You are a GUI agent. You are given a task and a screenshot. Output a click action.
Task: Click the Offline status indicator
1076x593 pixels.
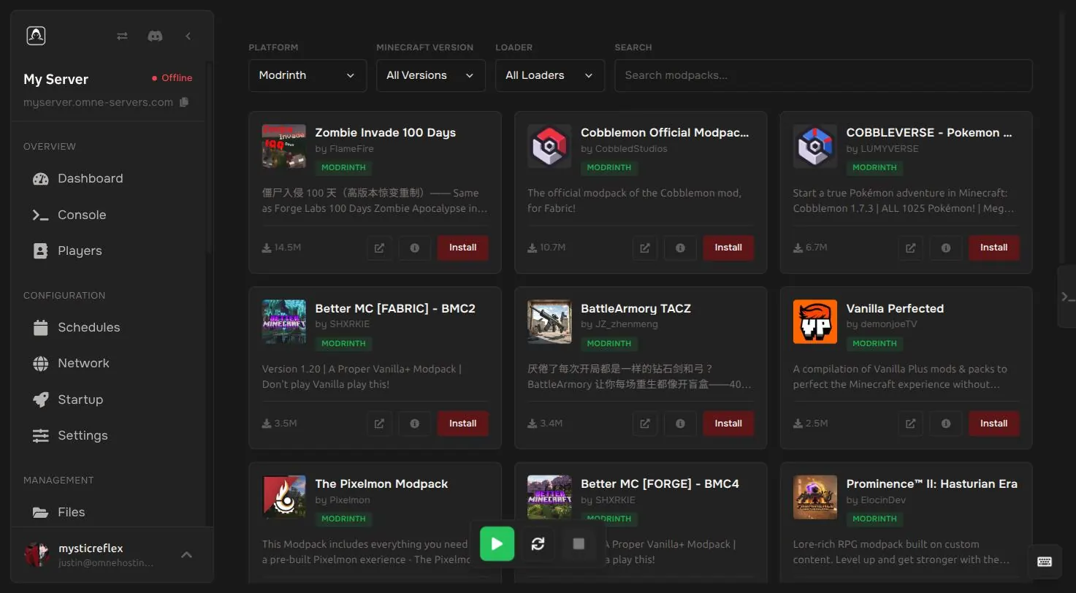172,78
